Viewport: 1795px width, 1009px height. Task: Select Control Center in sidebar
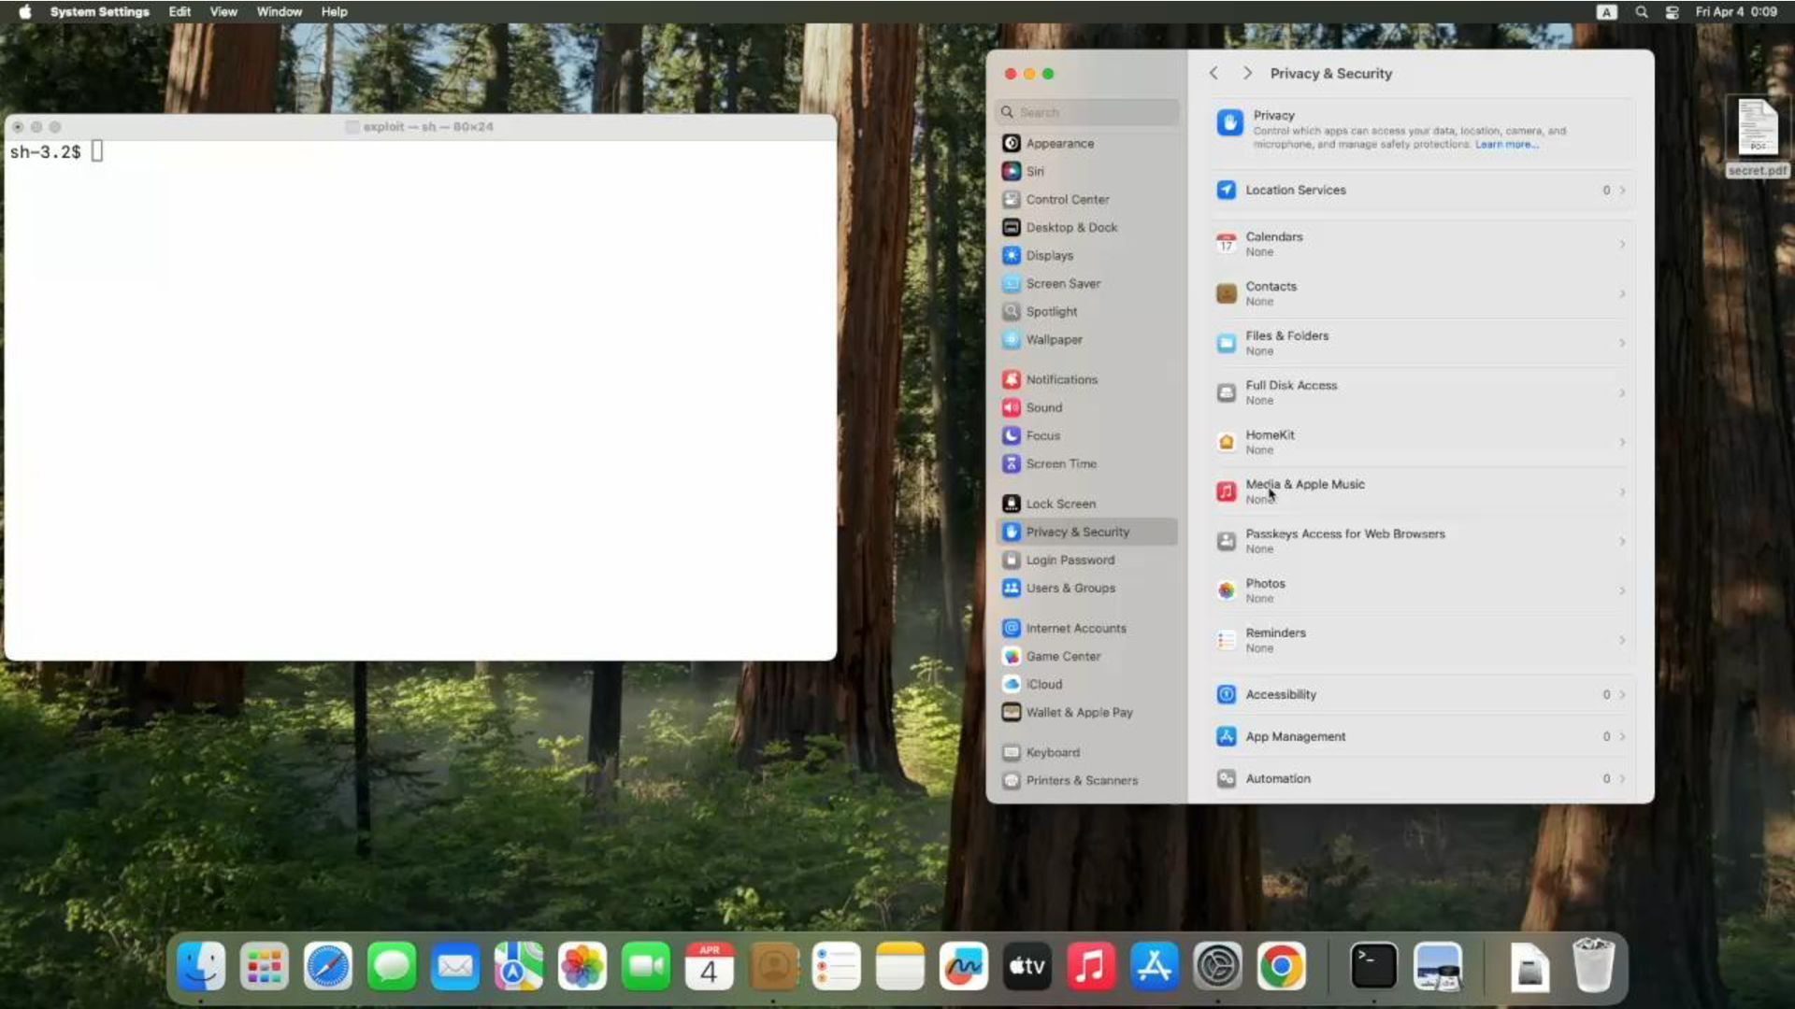[1087, 199]
